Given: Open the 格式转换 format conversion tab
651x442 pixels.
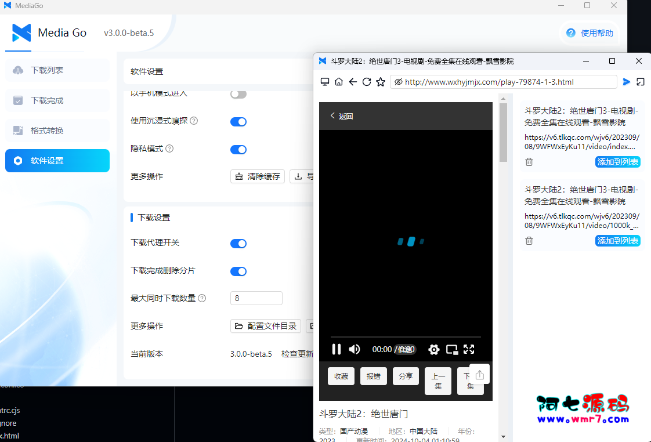Looking at the screenshot, I should [x=57, y=131].
